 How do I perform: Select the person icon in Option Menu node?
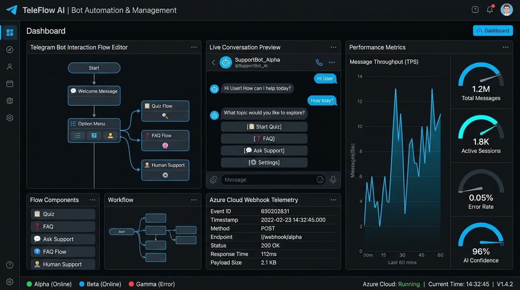(x=110, y=136)
